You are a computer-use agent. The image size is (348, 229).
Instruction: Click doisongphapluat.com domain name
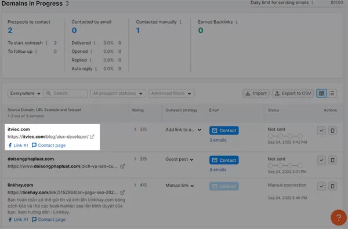(x=31, y=159)
